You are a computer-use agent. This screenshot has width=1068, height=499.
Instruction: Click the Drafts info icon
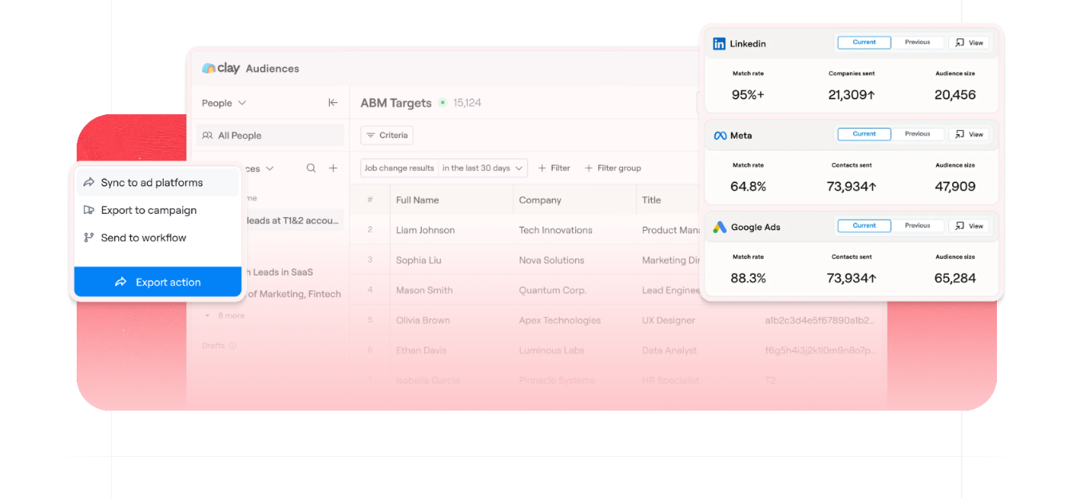click(232, 346)
